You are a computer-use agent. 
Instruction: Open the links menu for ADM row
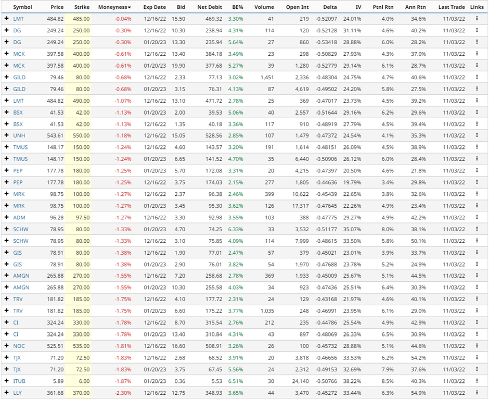pyautogui.click(x=477, y=217)
